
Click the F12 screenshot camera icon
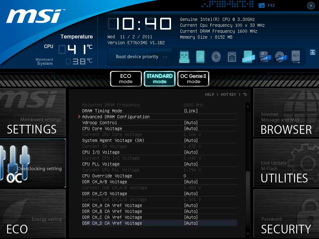coord(261,5)
